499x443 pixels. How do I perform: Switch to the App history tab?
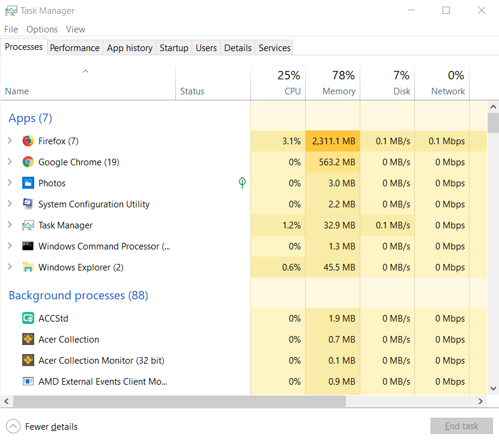[x=130, y=47]
